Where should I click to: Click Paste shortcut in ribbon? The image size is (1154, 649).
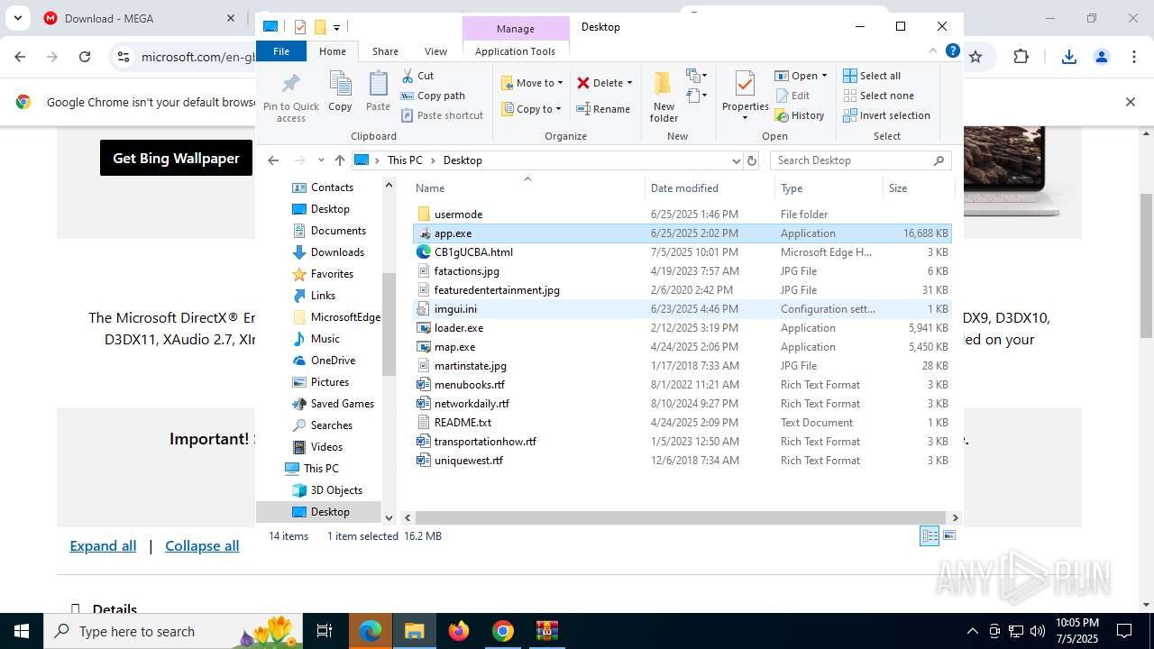[442, 115]
